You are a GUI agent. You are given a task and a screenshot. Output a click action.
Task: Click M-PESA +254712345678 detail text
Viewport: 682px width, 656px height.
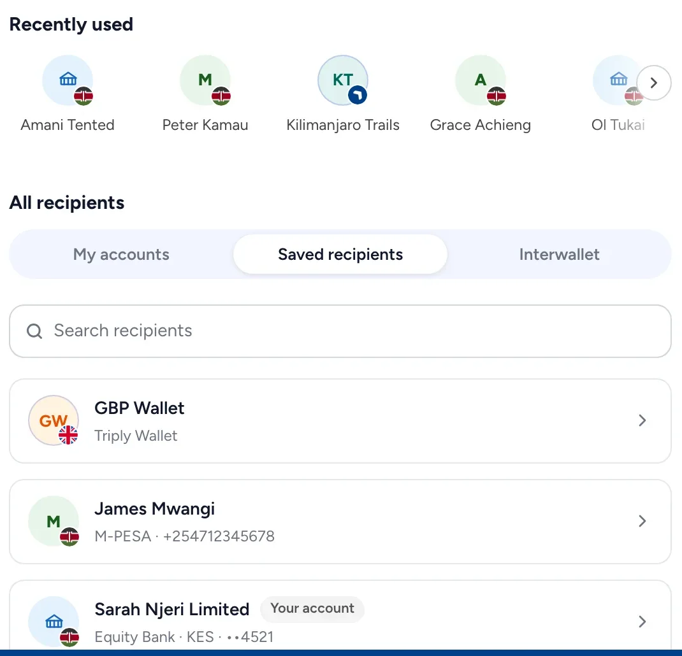tap(184, 536)
